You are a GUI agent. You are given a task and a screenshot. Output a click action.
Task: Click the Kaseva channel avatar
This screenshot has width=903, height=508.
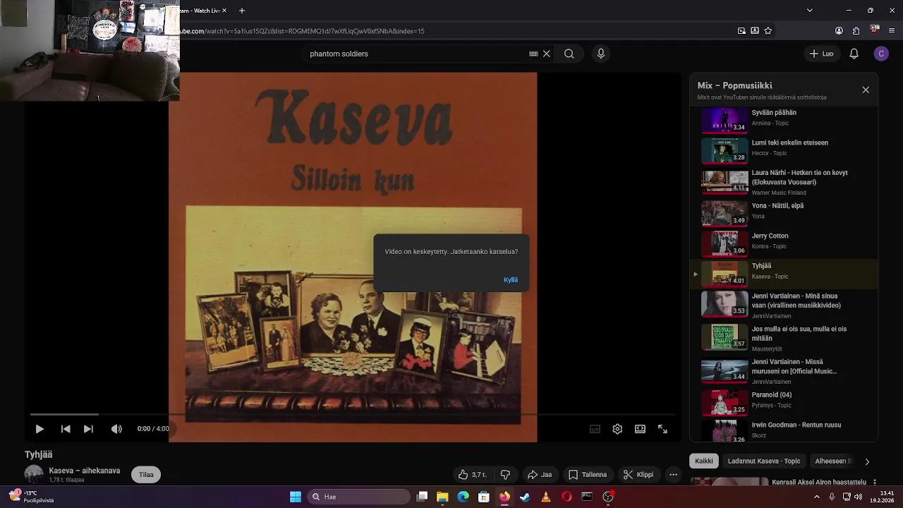click(x=34, y=474)
